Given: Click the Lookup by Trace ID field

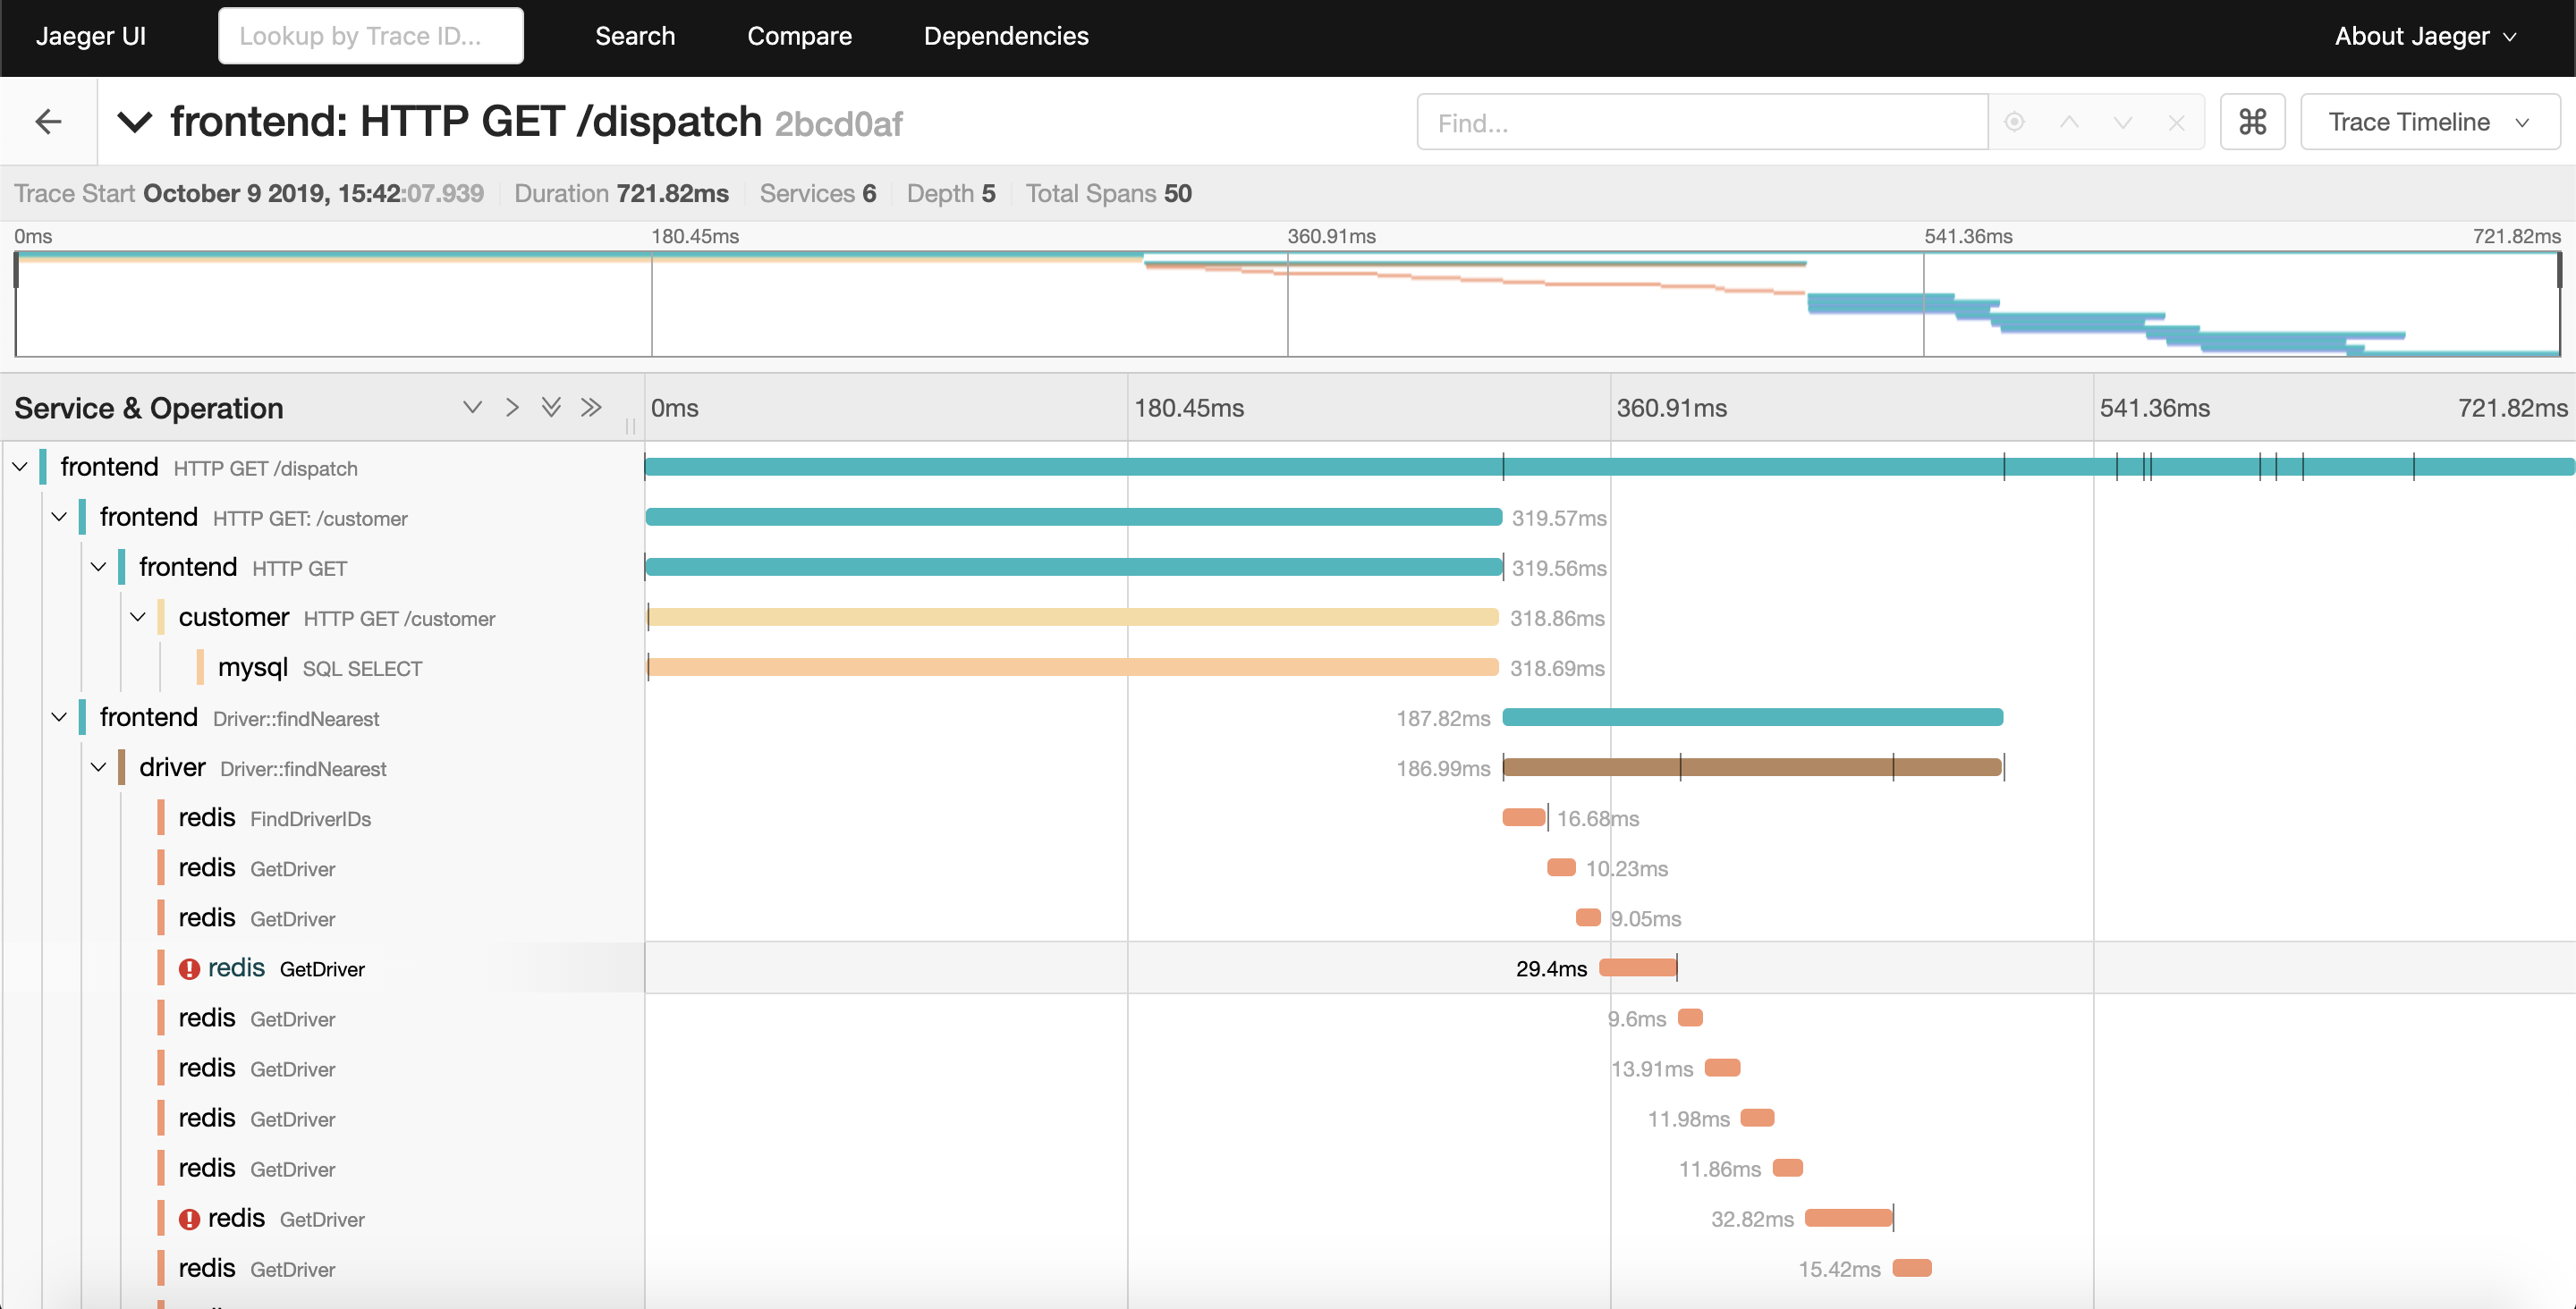Looking at the screenshot, I should 370,36.
